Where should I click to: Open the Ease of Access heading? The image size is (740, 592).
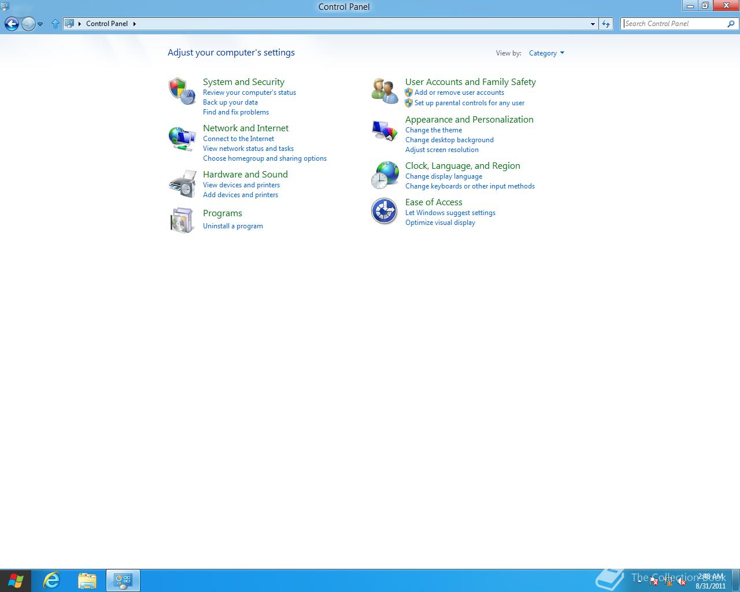434,202
